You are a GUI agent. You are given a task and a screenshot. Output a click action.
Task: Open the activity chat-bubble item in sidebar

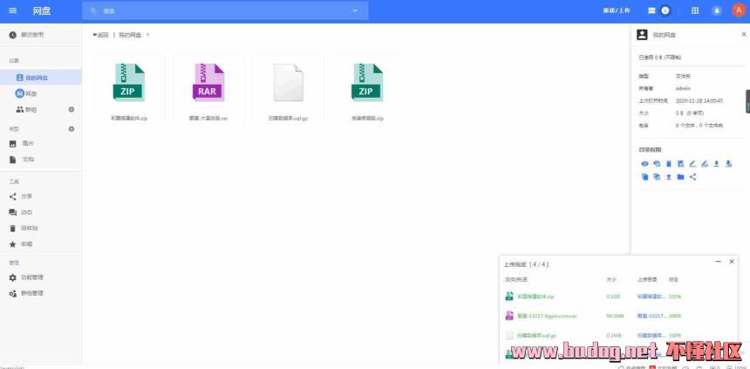click(21, 212)
